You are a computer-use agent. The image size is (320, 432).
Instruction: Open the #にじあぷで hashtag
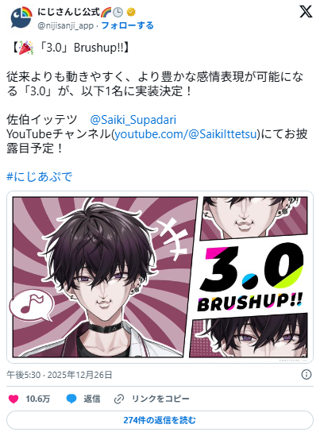pos(40,176)
